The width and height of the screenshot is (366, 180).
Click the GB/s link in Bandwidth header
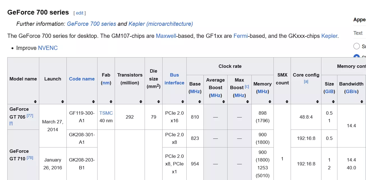[352, 92]
